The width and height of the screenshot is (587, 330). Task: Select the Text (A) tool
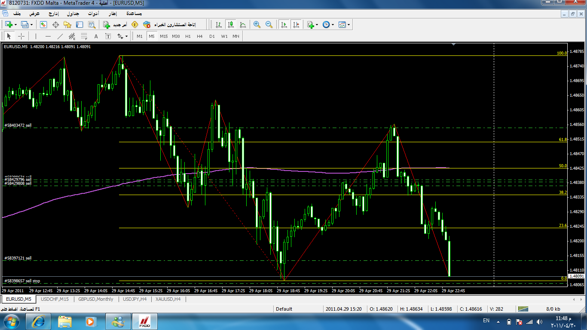coord(96,37)
